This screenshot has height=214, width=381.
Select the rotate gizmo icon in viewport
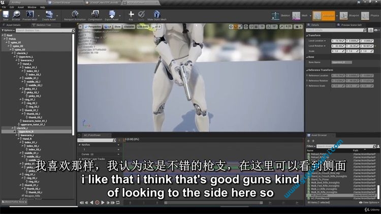tap(235, 27)
